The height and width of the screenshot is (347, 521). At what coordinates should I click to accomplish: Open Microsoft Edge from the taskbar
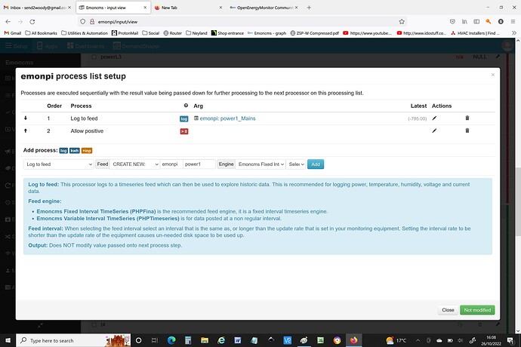(x=171, y=340)
